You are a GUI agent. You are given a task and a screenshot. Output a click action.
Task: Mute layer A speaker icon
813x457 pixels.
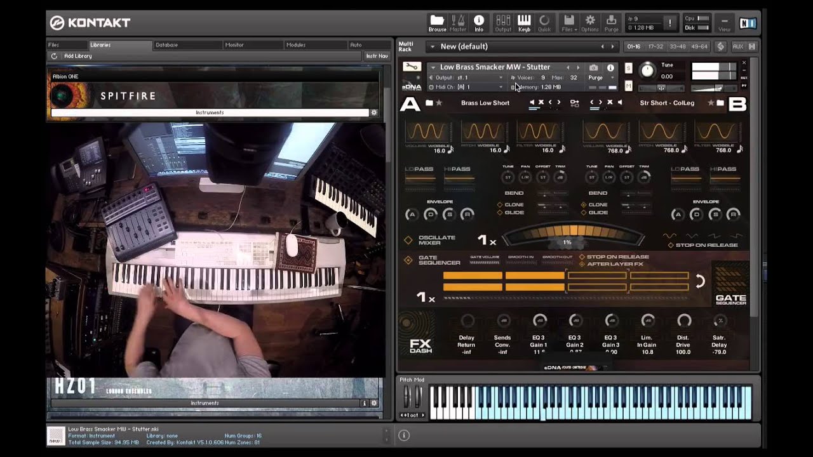click(x=532, y=103)
